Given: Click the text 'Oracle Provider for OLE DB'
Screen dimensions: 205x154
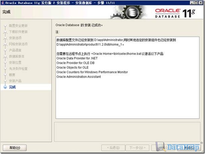Looking at the screenshot, I should 75,63.
